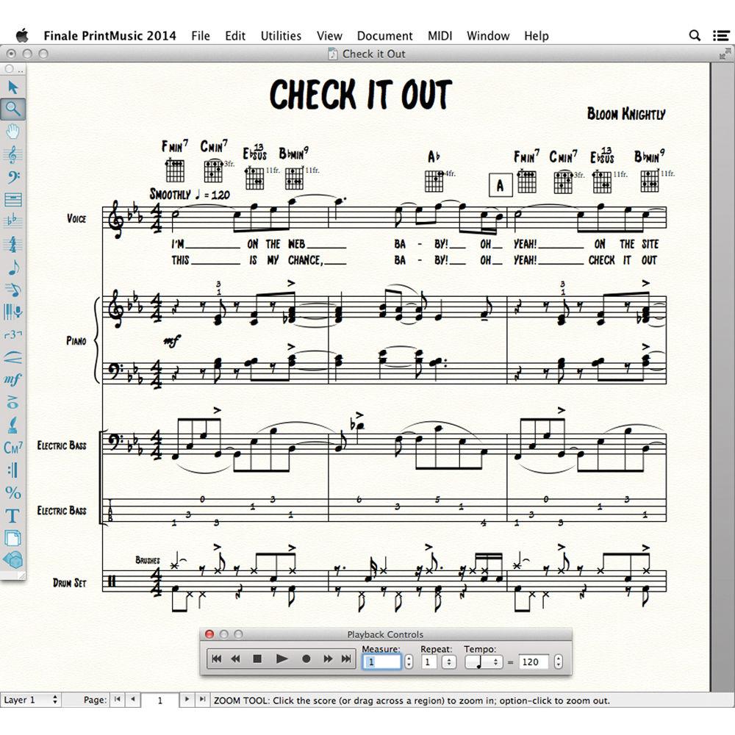Viewport: 735px width, 735px height.
Task: Click the Record button in Playback Controls
Action: coord(306,659)
